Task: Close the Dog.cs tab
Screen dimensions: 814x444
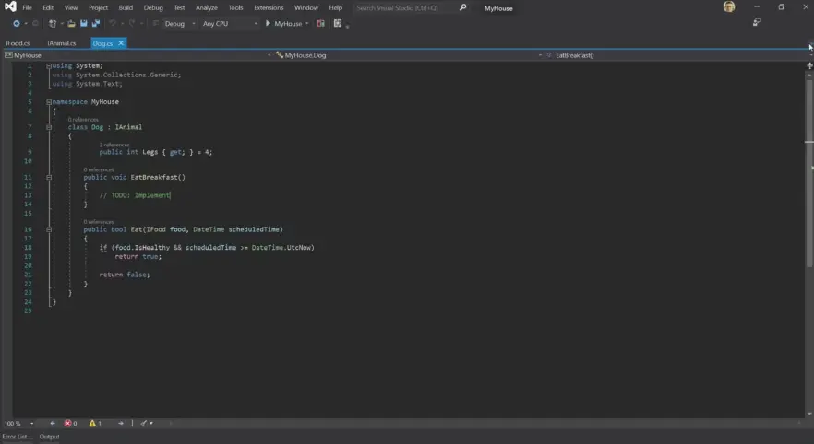Action: coord(121,43)
